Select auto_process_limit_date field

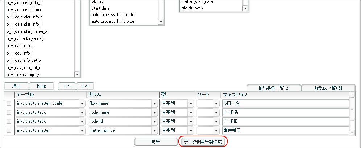point(113,15)
